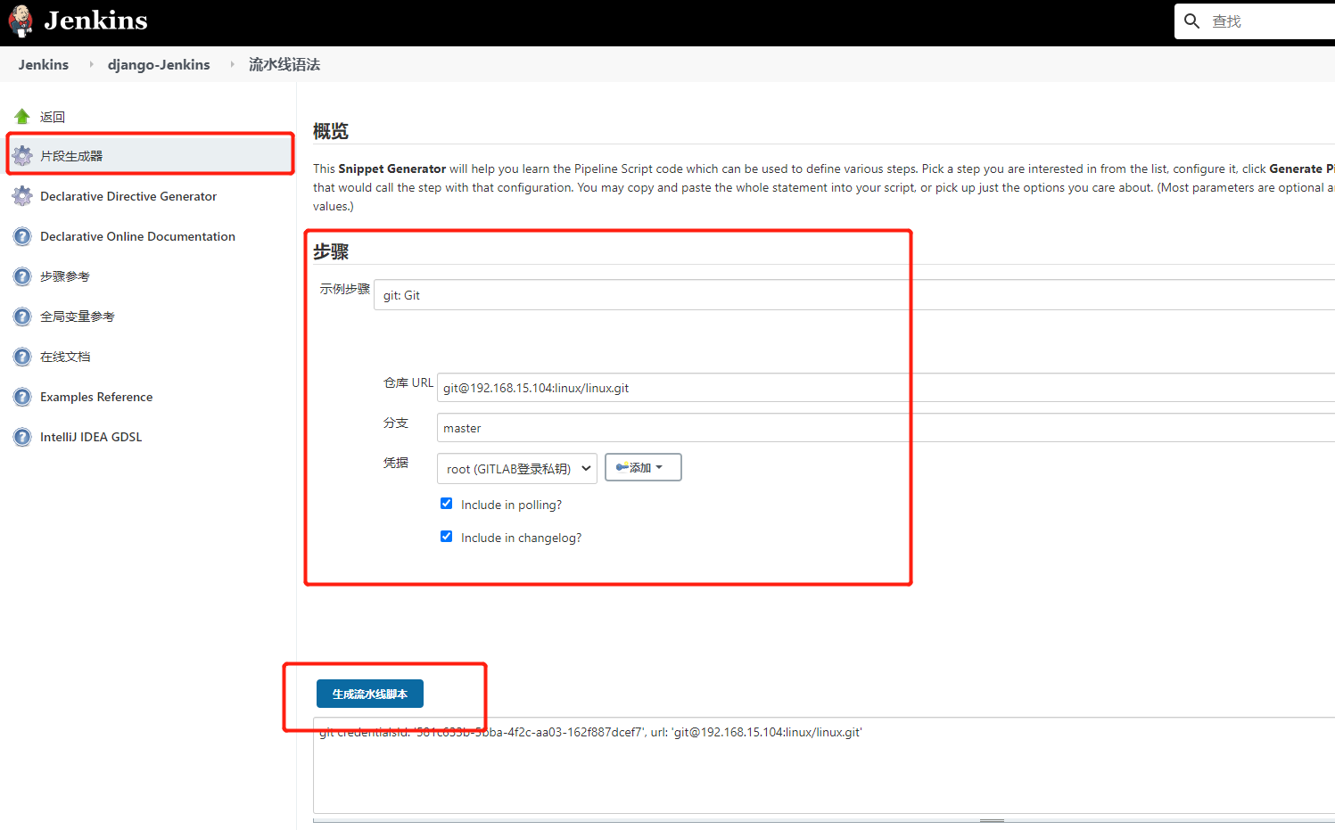1335x830 pixels.
Task: Open the 示例步骤 git: Git dropdown
Action: [854, 295]
